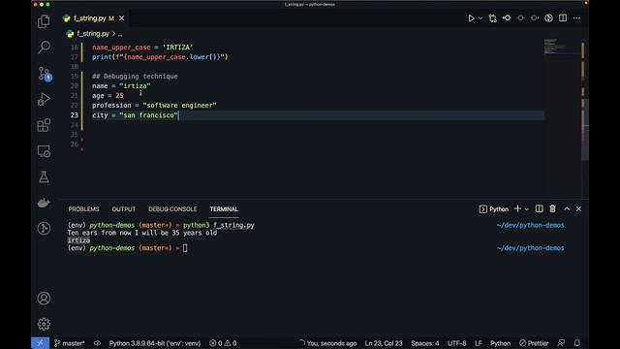Click the Python terminal shell label
620x349 pixels.
tap(494, 209)
